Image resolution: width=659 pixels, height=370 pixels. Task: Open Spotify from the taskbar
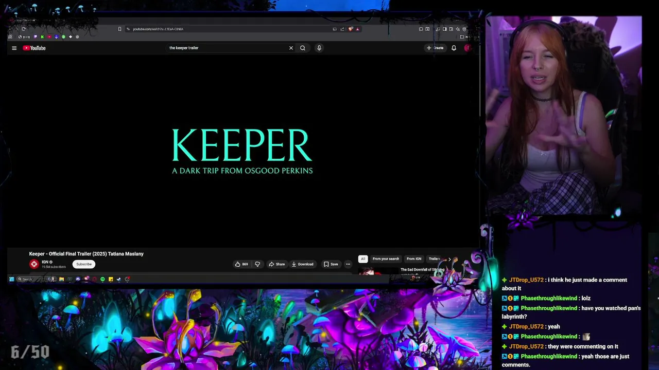click(102, 279)
